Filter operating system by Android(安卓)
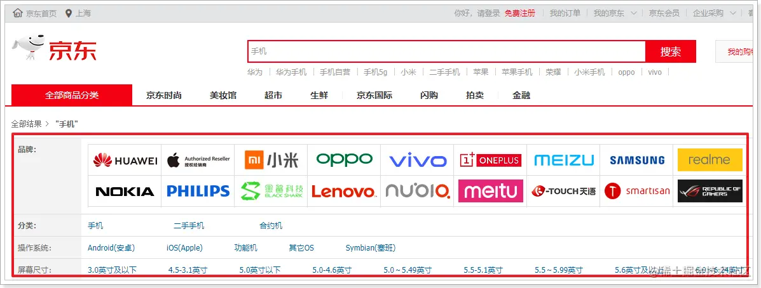Viewport: 761px width, 288px height. (111, 248)
